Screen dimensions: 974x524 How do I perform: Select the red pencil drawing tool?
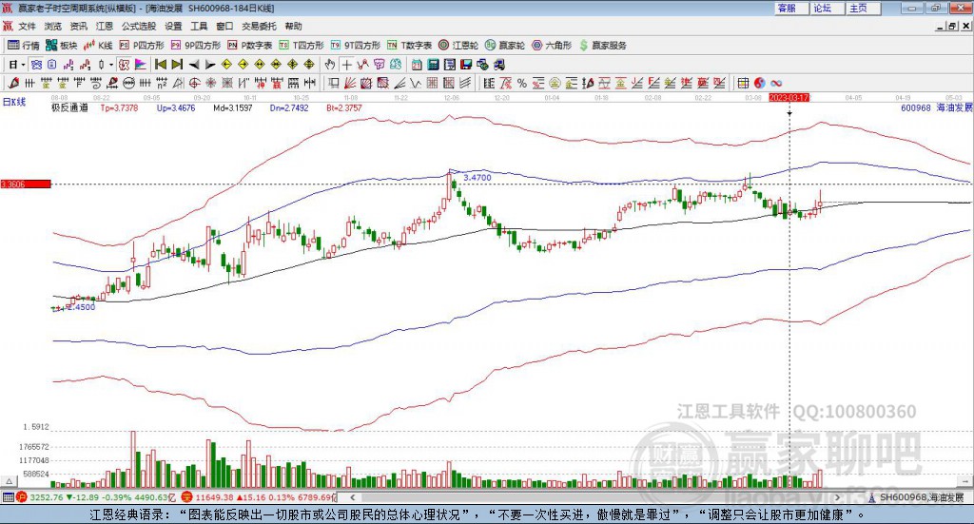tap(13, 83)
